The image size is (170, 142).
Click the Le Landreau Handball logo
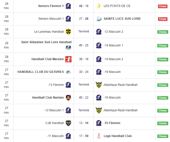tap(68, 32)
